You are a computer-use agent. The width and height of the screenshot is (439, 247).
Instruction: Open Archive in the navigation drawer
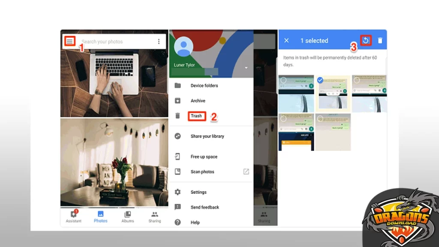[x=198, y=101]
